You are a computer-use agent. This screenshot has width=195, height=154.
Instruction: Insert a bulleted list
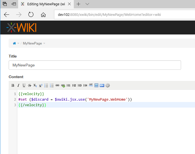(46, 85)
